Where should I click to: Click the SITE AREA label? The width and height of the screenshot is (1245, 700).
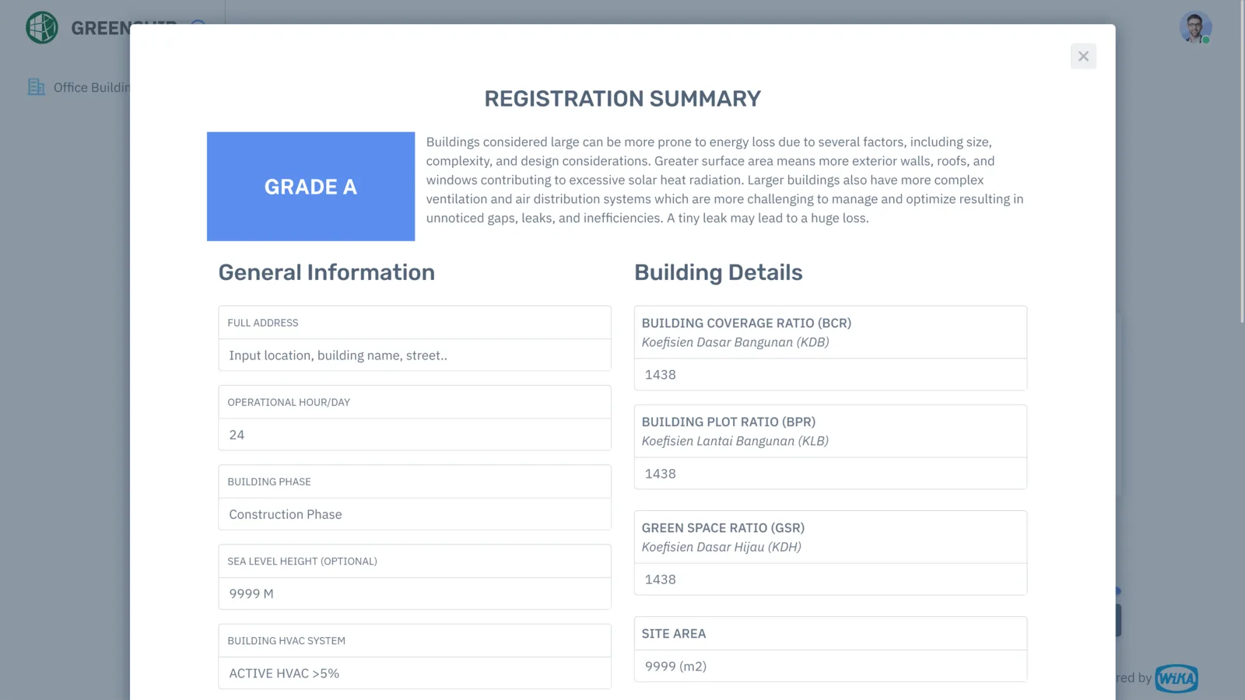[674, 634]
